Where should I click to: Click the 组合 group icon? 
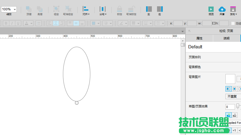coord(56,9)
